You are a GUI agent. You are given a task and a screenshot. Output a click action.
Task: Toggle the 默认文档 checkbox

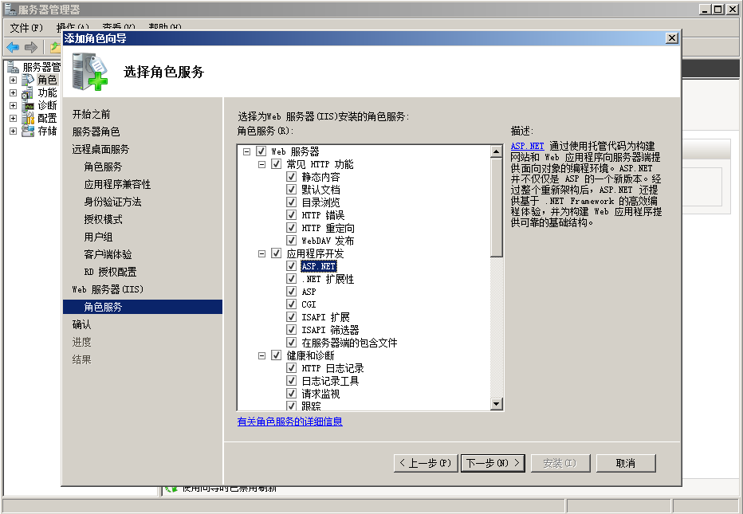pyautogui.click(x=292, y=190)
